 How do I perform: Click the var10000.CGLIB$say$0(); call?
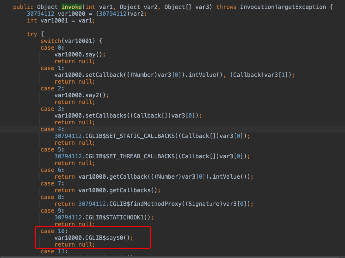(x=94, y=238)
